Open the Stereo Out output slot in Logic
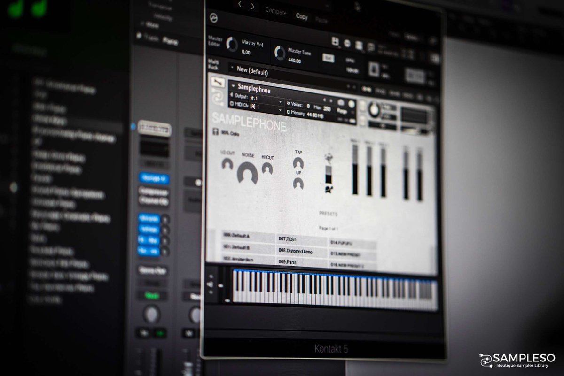 pos(153,271)
